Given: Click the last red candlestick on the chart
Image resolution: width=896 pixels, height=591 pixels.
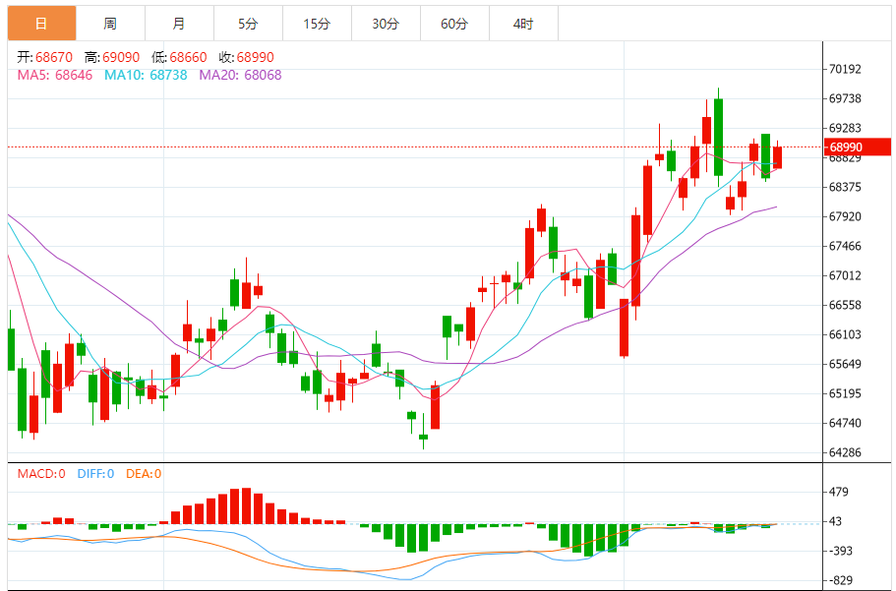Looking at the screenshot, I should click(x=778, y=157).
